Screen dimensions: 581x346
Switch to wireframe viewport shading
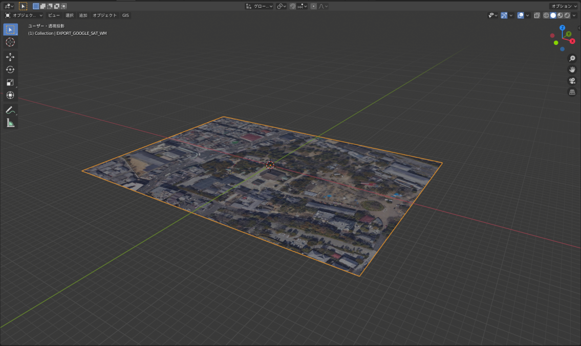tap(546, 15)
